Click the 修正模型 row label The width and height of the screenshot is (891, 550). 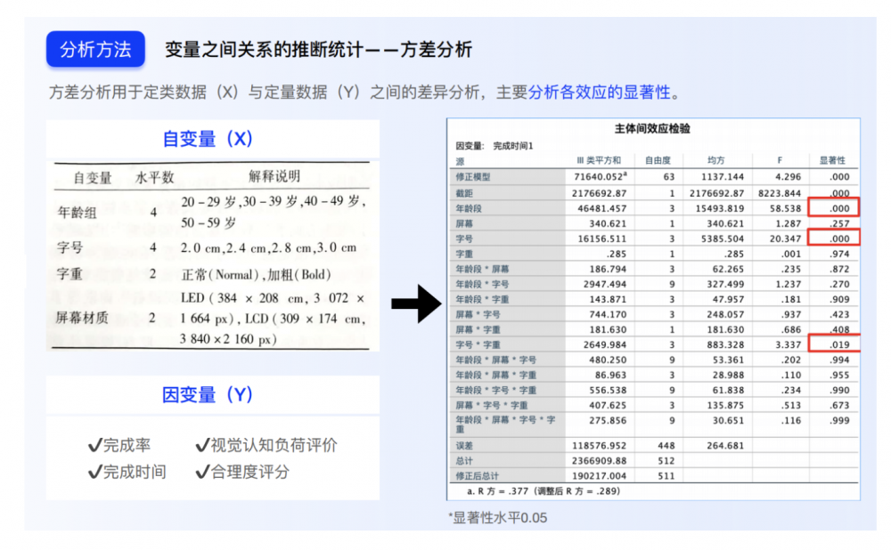pyautogui.click(x=473, y=176)
